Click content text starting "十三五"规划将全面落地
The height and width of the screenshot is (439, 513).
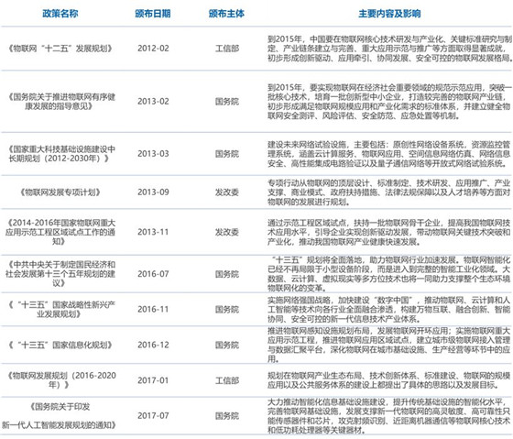pyautogui.click(x=389, y=274)
